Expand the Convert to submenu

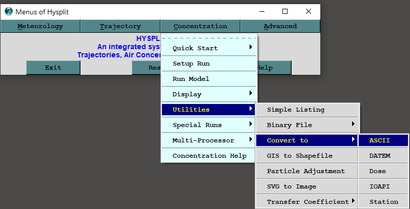[307, 140]
